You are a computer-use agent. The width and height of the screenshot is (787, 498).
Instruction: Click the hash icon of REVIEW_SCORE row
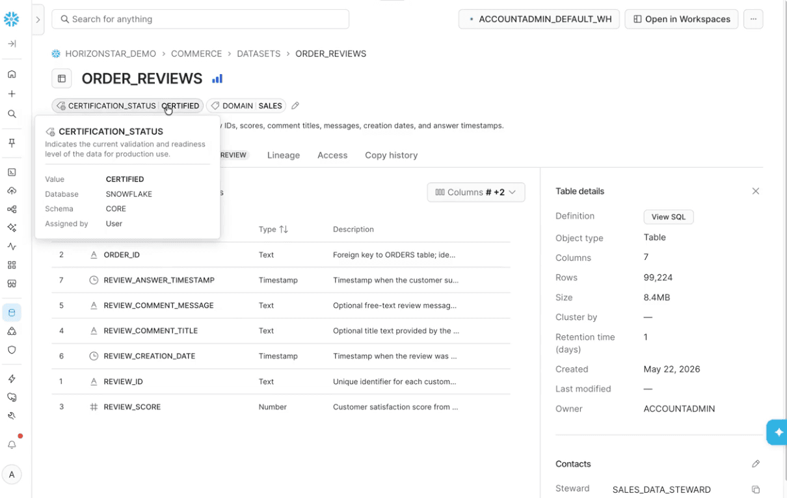(94, 407)
